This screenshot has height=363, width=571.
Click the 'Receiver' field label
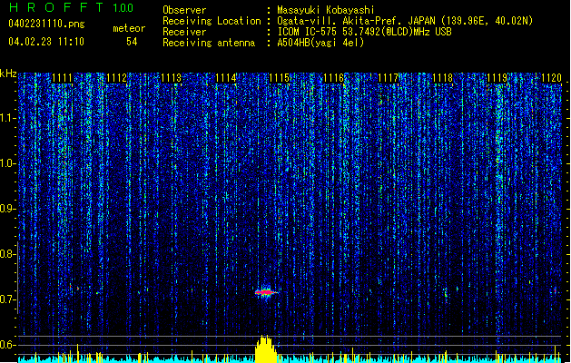(184, 32)
